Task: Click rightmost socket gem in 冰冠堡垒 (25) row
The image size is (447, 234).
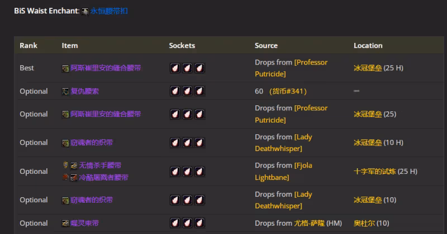Action: [x=199, y=114]
